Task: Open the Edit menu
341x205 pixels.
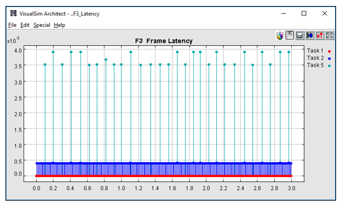Action: pos(25,25)
